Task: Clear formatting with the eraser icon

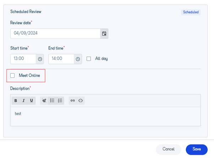Action: coord(44,100)
